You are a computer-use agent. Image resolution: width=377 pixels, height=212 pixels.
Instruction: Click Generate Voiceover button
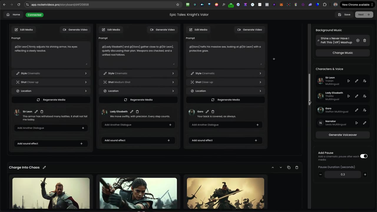[x=343, y=135]
